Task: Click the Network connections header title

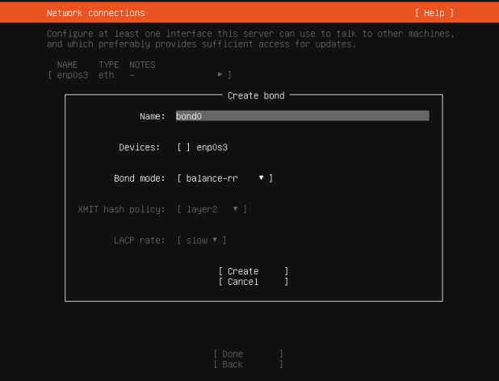Action: coord(96,13)
